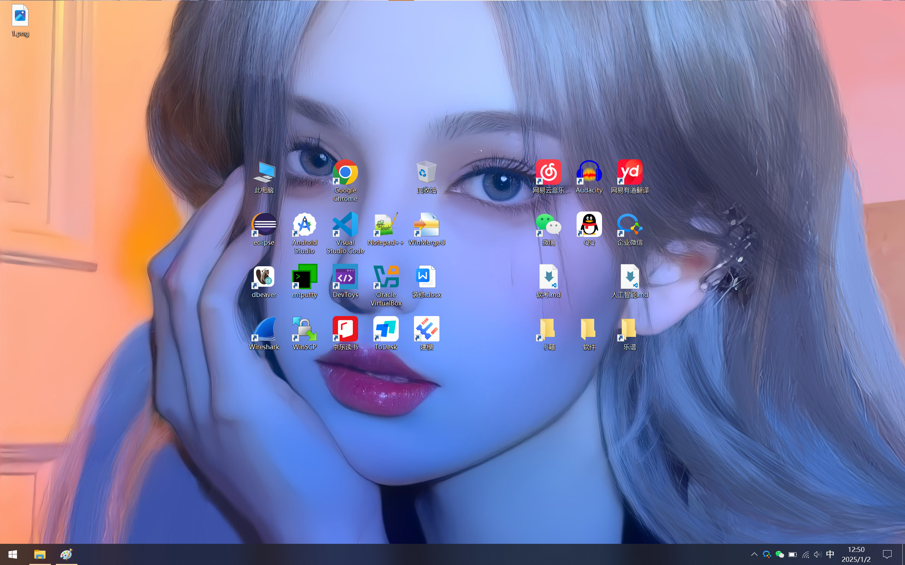Select the 软考.md markdown file

pyautogui.click(x=549, y=282)
